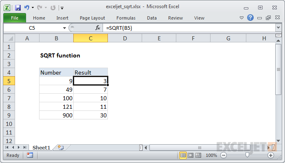Select row 1 header
Viewport: 285px width, 163px height.
tap(9, 47)
